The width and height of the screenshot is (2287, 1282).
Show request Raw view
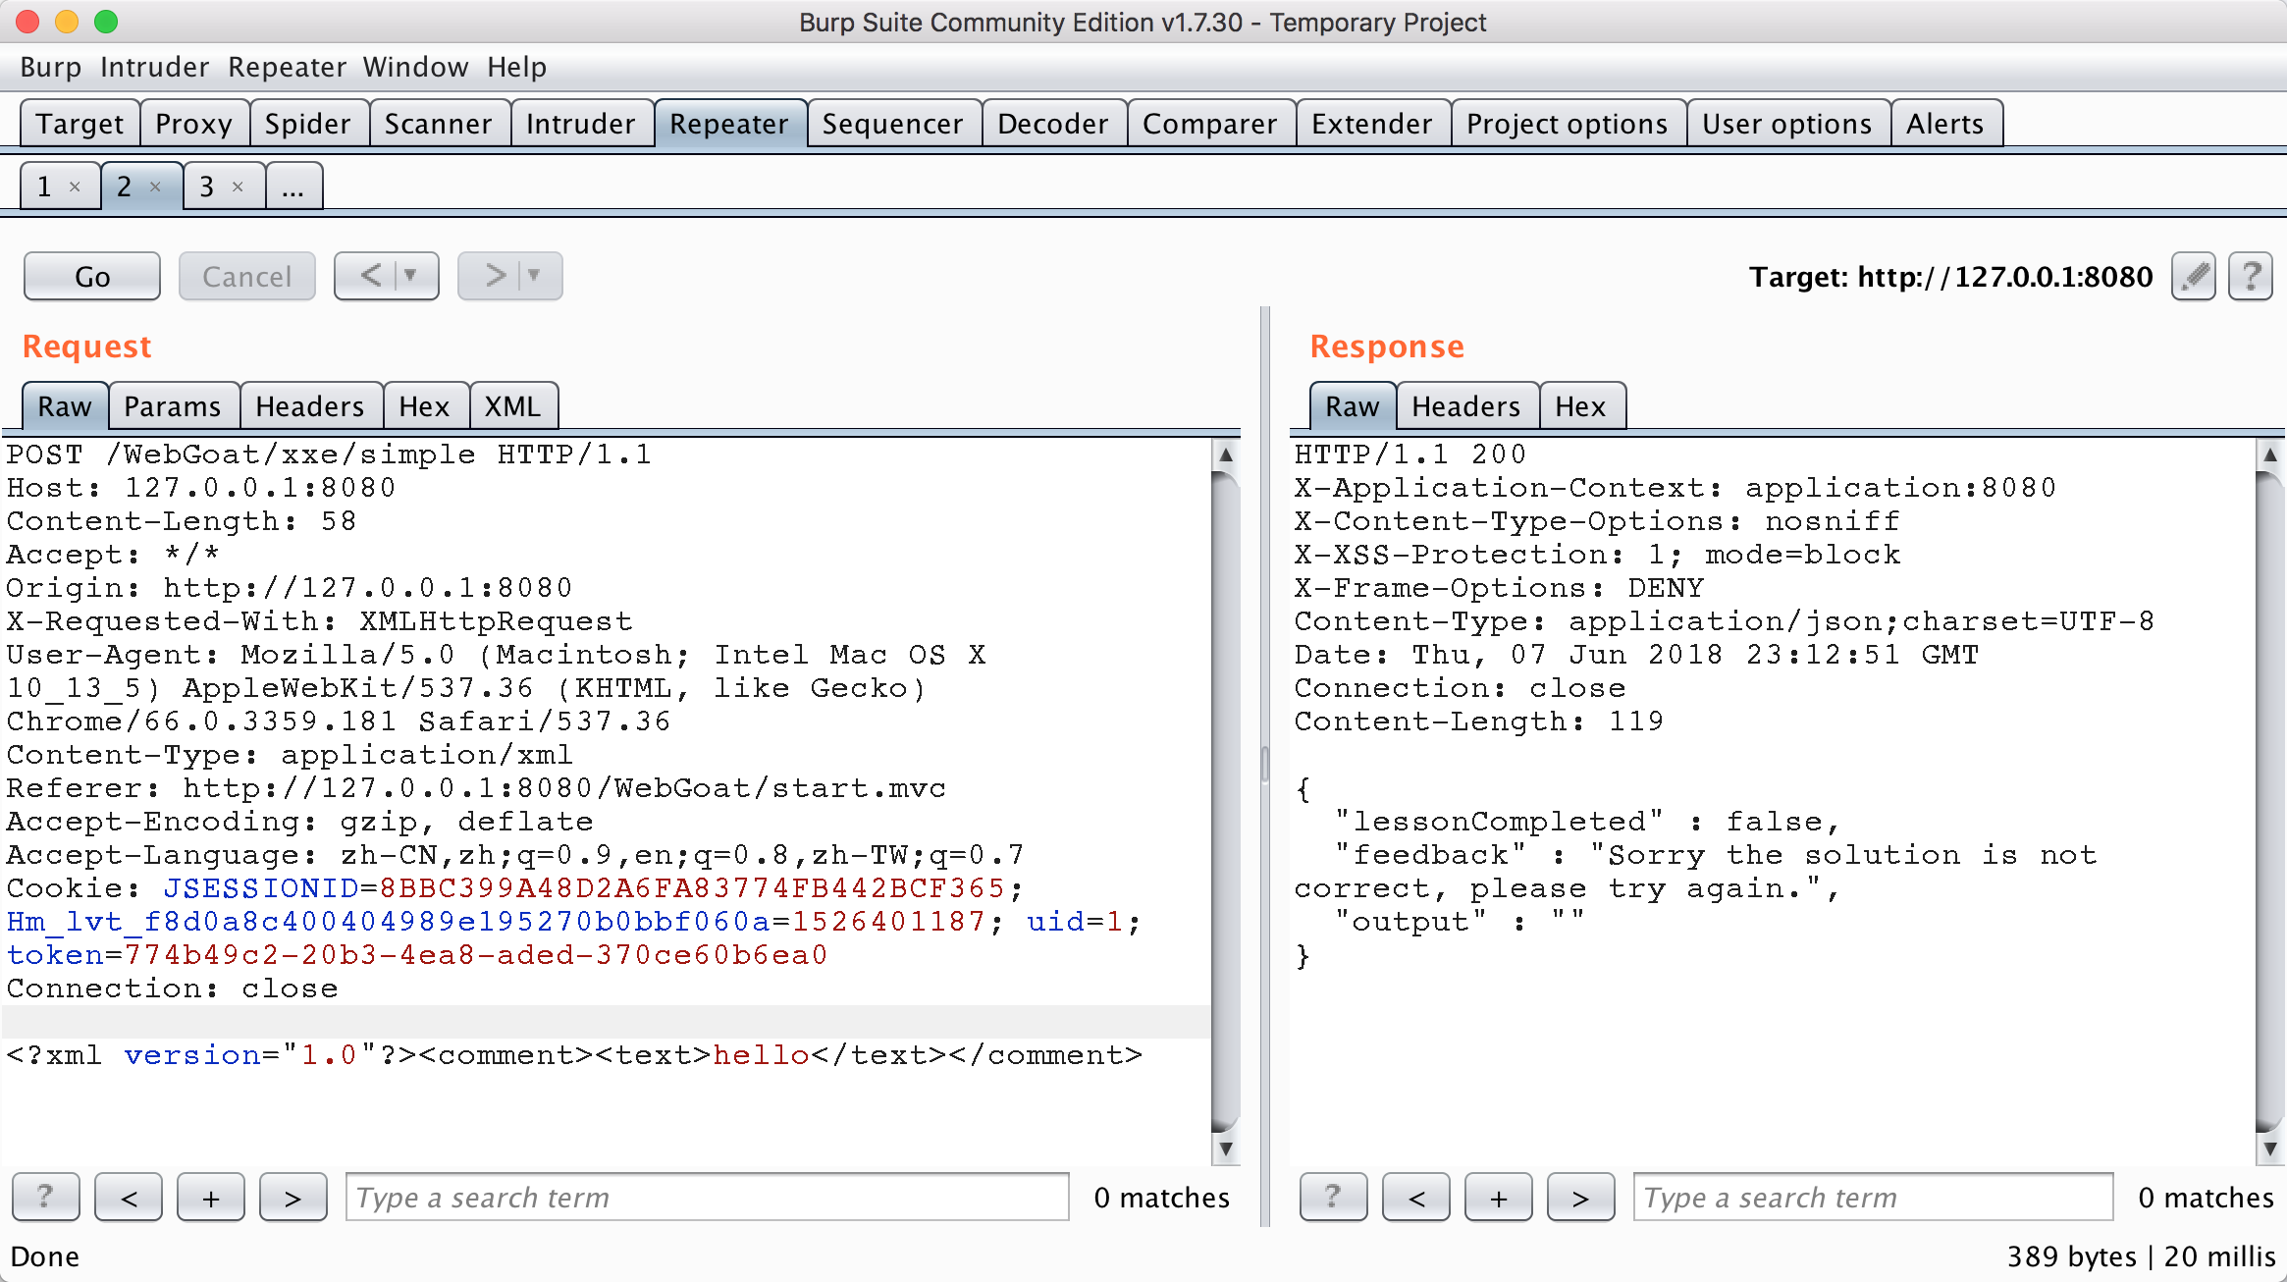click(x=65, y=406)
